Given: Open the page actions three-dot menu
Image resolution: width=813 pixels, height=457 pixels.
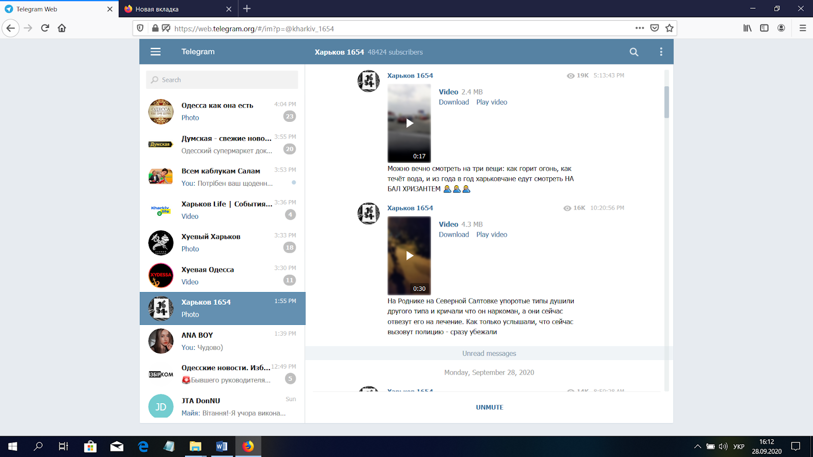Looking at the screenshot, I should (x=640, y=28).
